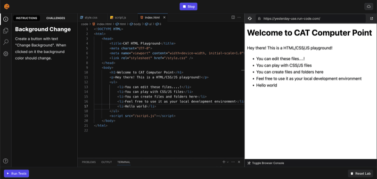Click the h1 'Welcome to CAT Computer Point' code line
Screen dimensions: 377x179
click(x=147, y=73)
